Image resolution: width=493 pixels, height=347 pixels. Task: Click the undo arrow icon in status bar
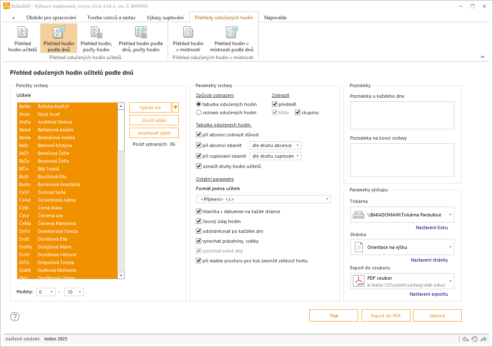pos(465,339)
